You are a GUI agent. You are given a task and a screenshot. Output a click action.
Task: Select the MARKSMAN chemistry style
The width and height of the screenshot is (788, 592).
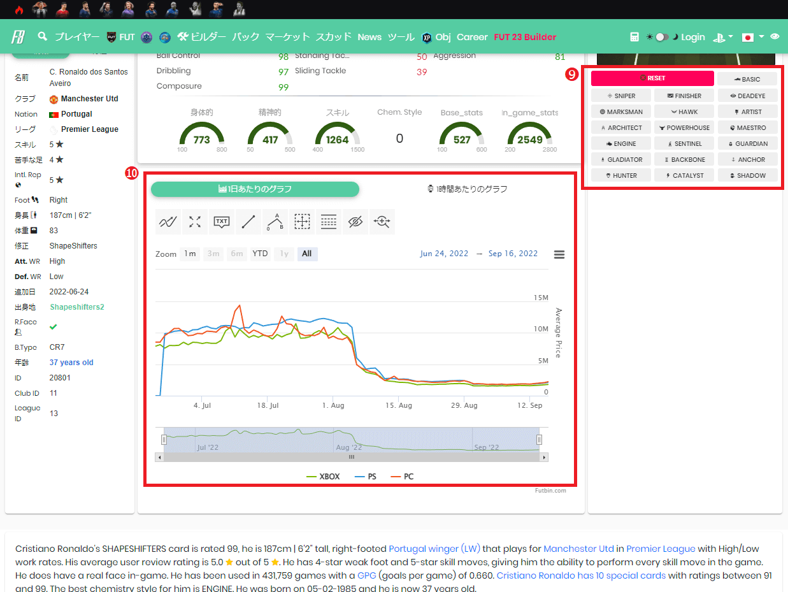pos(621,112)
